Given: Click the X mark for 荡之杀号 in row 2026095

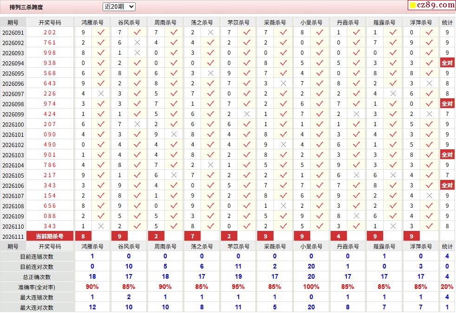Looking at the screenshot, I should click(x=210, y=73).
